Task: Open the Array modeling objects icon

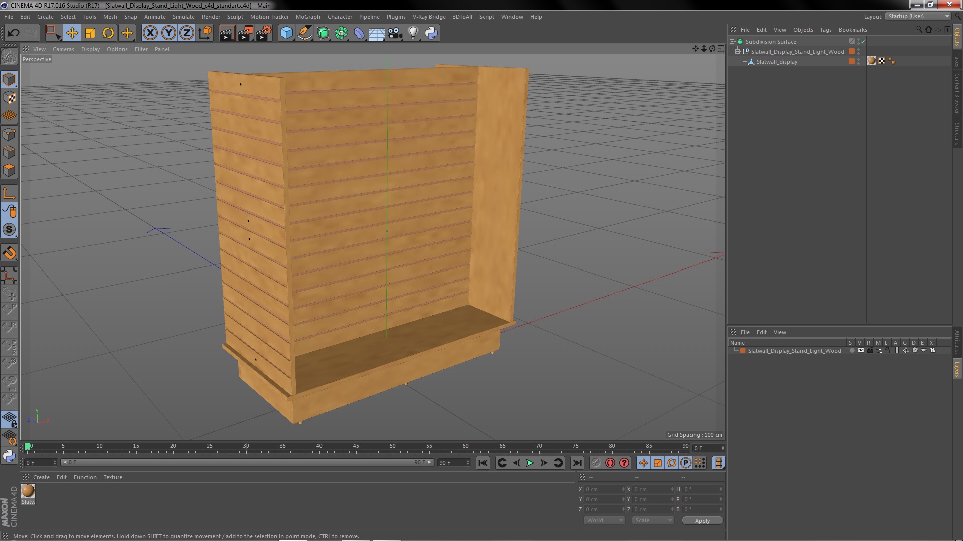Action: click(x=341, y=33)
